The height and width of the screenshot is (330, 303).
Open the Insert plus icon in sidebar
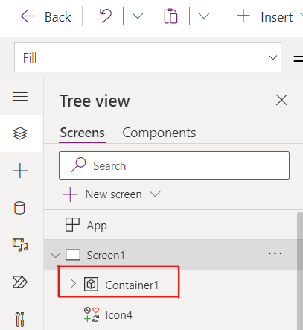coord(20,171)
